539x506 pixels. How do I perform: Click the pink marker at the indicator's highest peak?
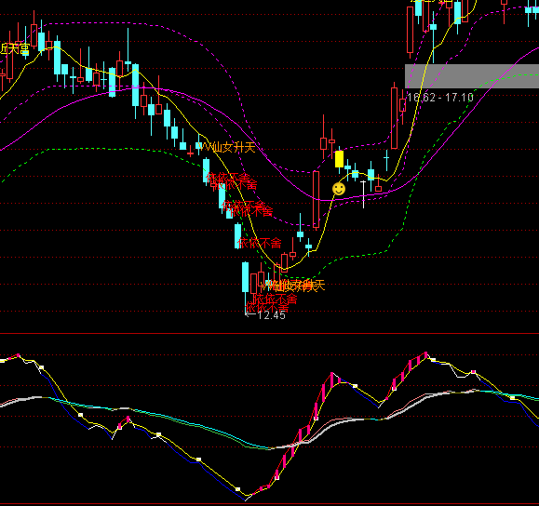click(x=426, y=354)
